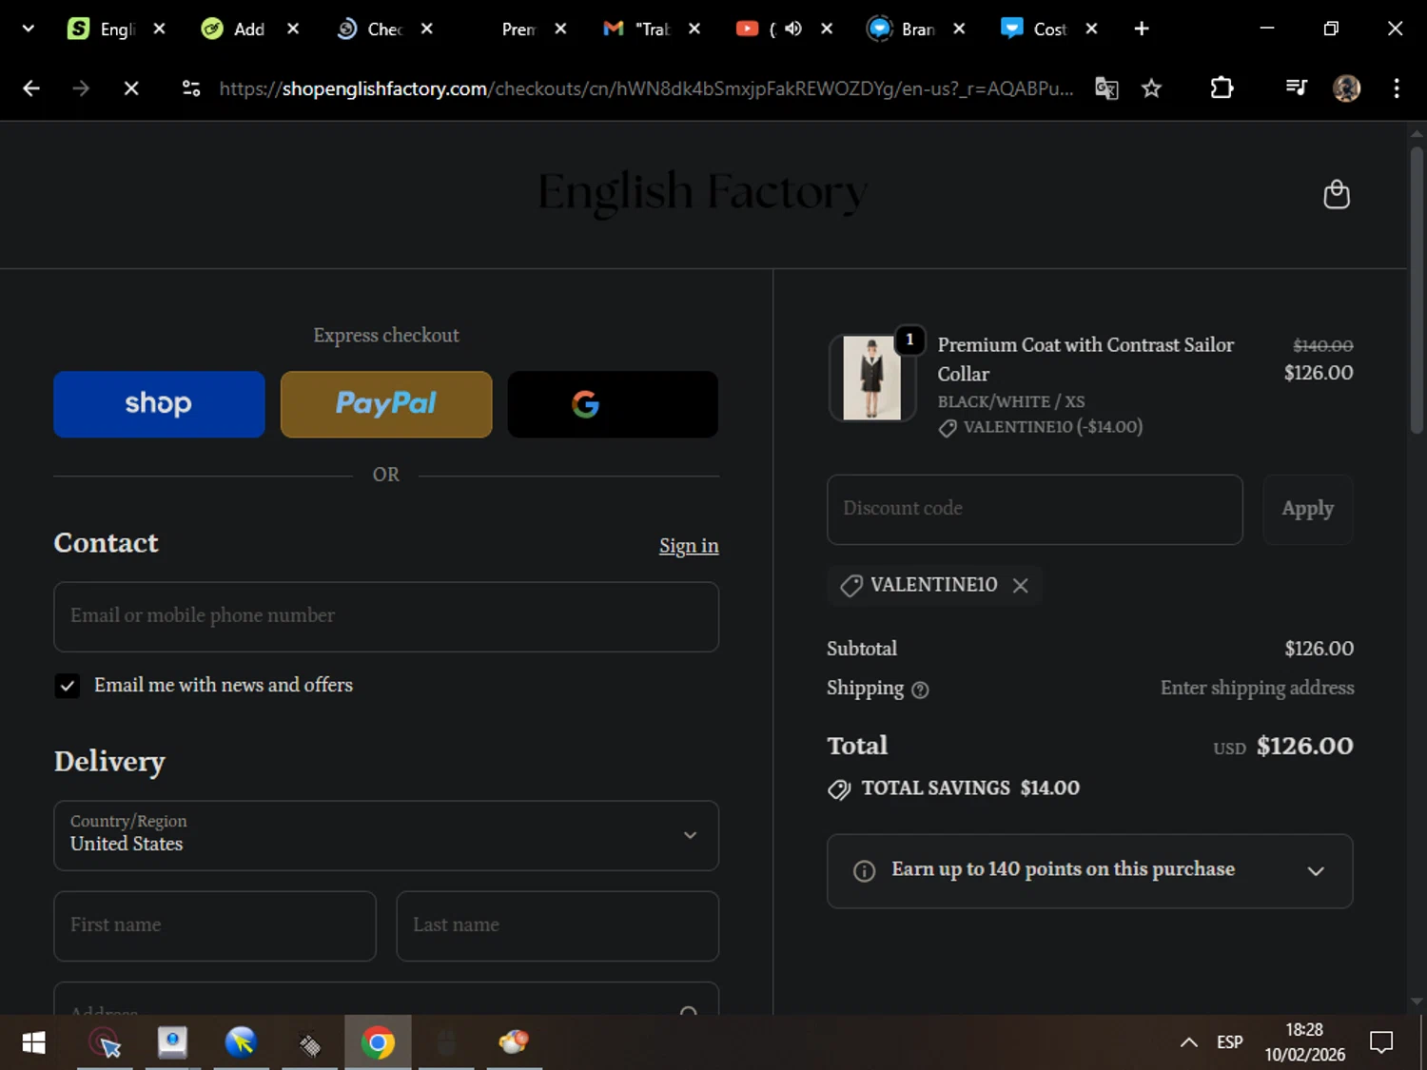This screenshot has width=1427, height=1070.
Task: Pay with PayPal express checkout
Action: pos(386,404)
